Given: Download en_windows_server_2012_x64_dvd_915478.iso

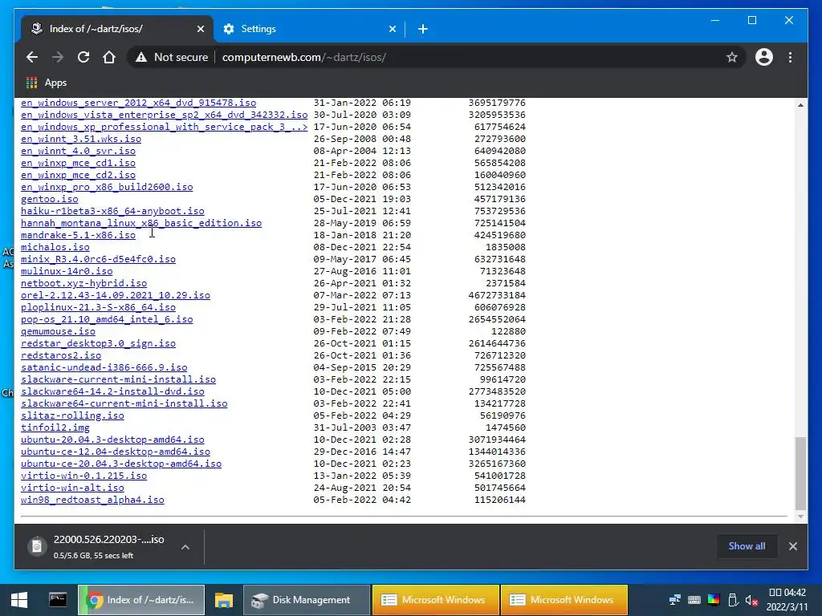Looking at the screenshot, I should [x=138, y=103].
